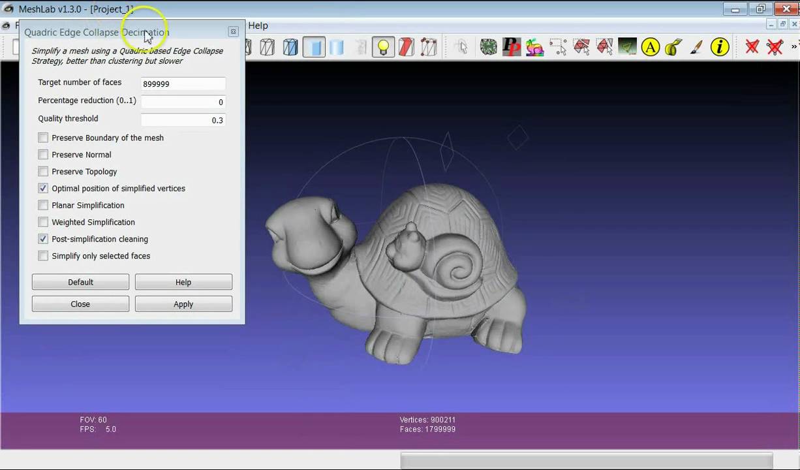
Task: Select the hidden lines render mode icon
Action: pos(267,47)
